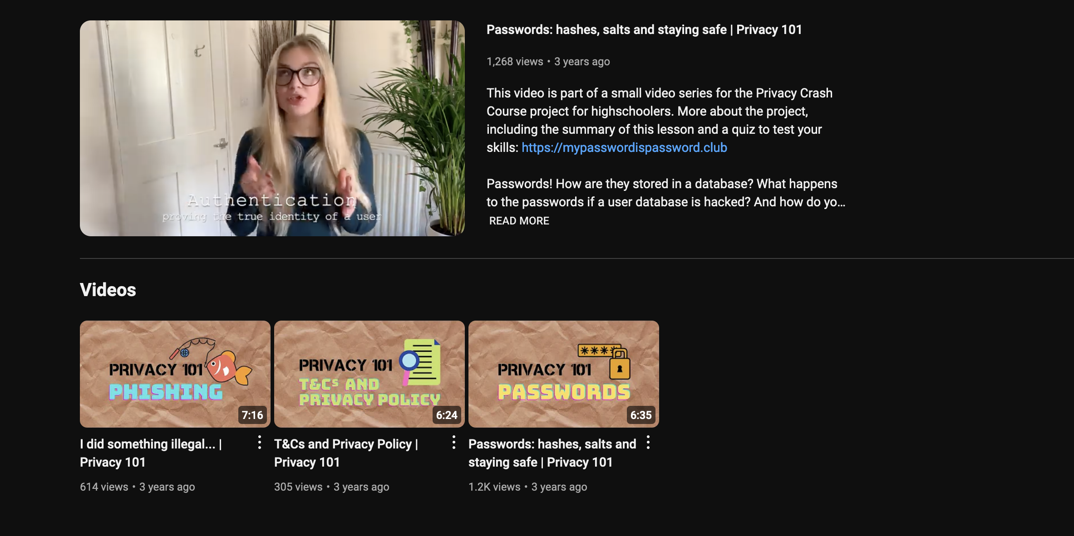The image size is (1074, 536).
Task: Open options menu for T&Cs and Privacy Policy video
Action: [453, 443]
